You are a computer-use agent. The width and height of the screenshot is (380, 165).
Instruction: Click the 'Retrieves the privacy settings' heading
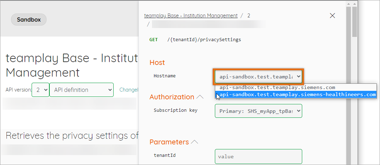[72, 136]
